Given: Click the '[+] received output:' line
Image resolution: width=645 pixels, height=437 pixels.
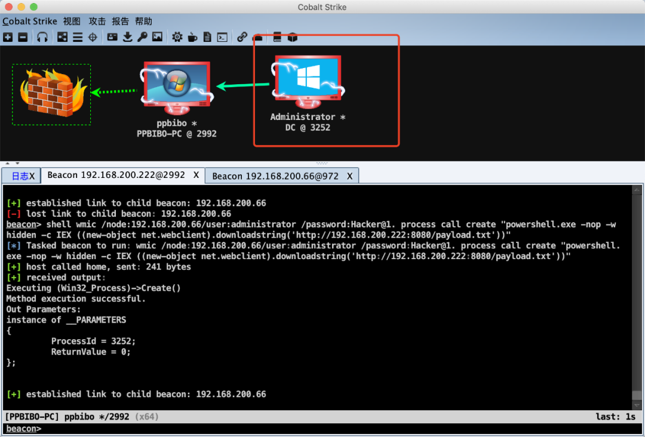Looking at the screenshot, I should (56, 278).
